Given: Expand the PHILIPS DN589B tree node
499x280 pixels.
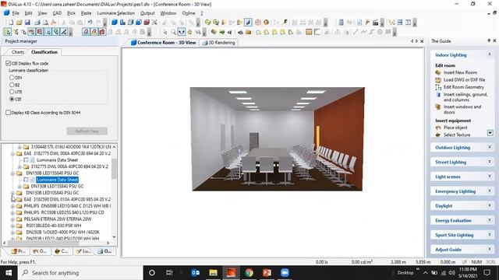Looking at the screenshot, I should pyautogui.click(x=12, y=206).
